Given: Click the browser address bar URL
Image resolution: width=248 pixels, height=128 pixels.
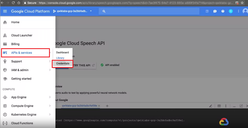Looking at the screenshot, I should pyautogui.click(x=136, y=3).
